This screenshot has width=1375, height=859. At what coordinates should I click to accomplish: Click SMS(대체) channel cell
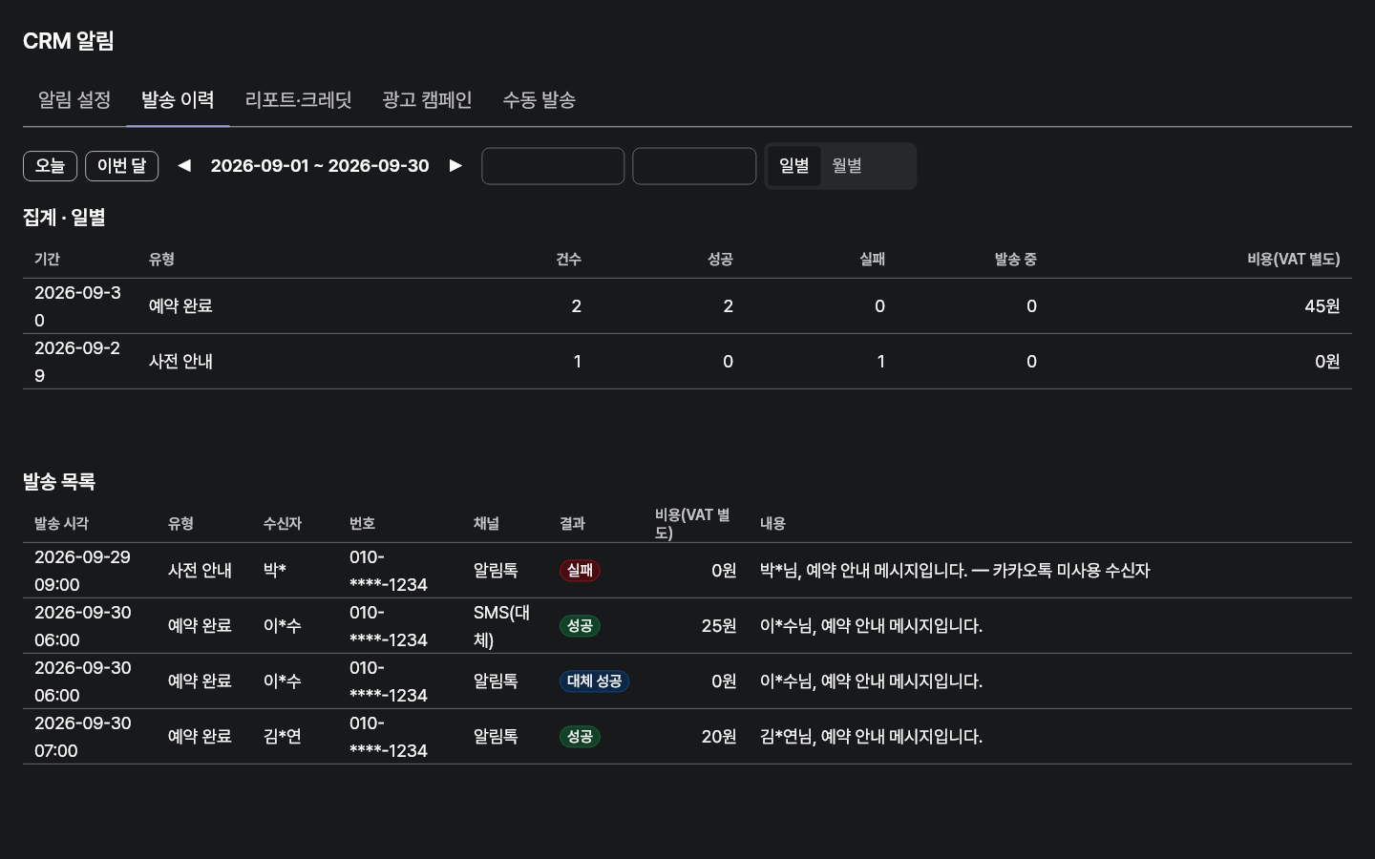pos(501,626)
